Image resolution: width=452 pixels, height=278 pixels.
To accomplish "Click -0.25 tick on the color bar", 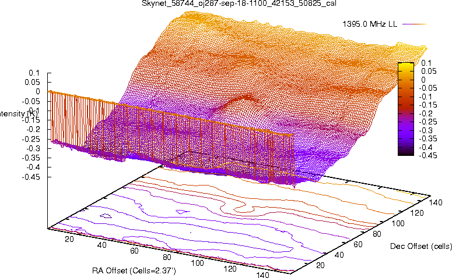I will coord(428,122).
